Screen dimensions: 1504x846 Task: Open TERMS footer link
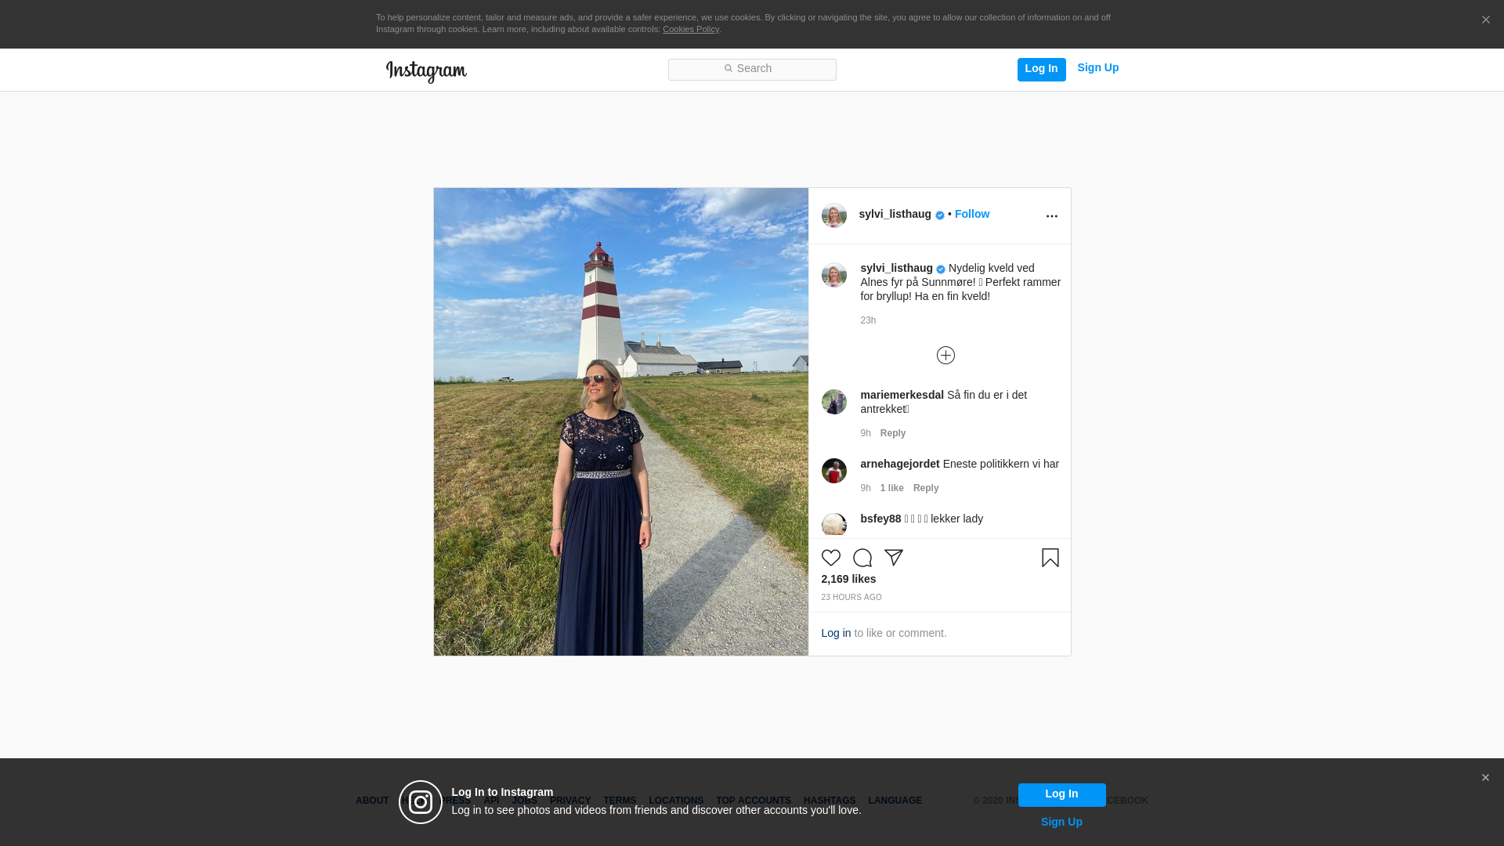click(x=619, y=801)
